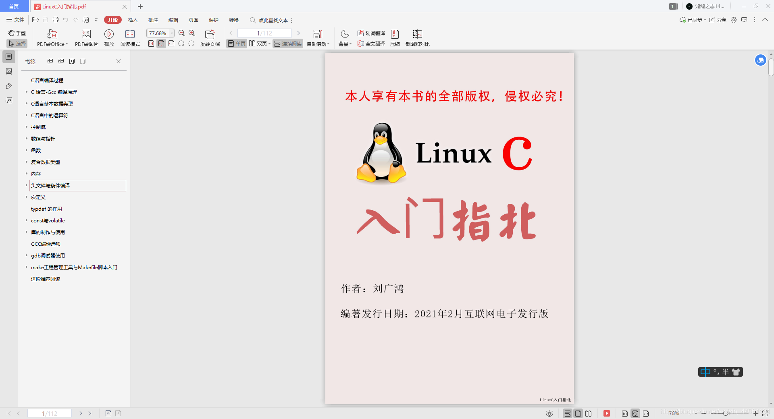The image size is (774, 419).
Task: Switch to 编辑 ribbon tab
Action: (x=173, y=20)
